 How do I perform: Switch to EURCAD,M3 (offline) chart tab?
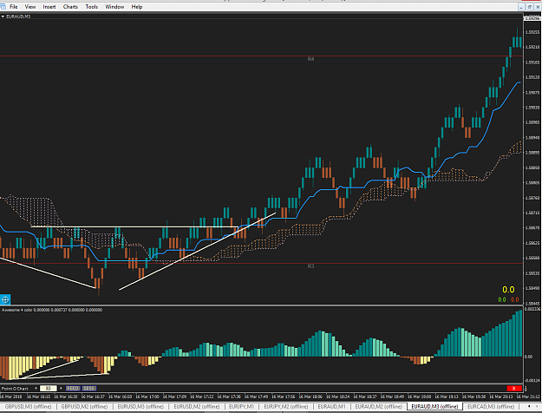(x=491, y=406)
